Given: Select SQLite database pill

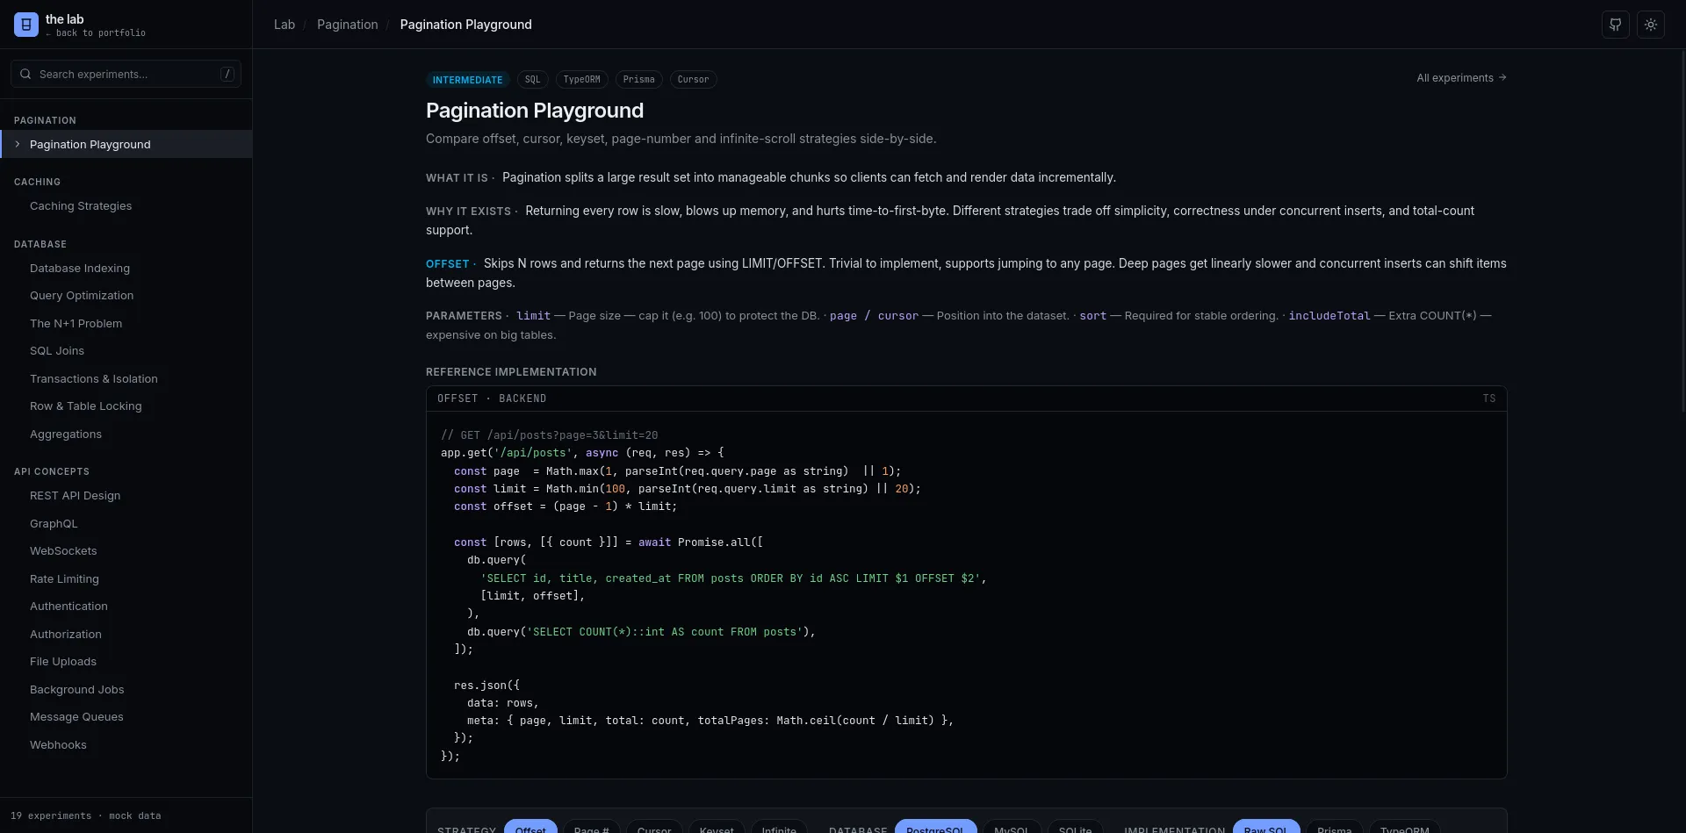Looking at the screenshot, I should [1076, 827].
